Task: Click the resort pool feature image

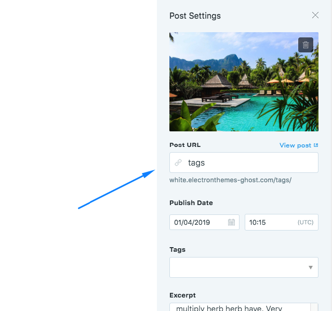Action: coord(244,82)
